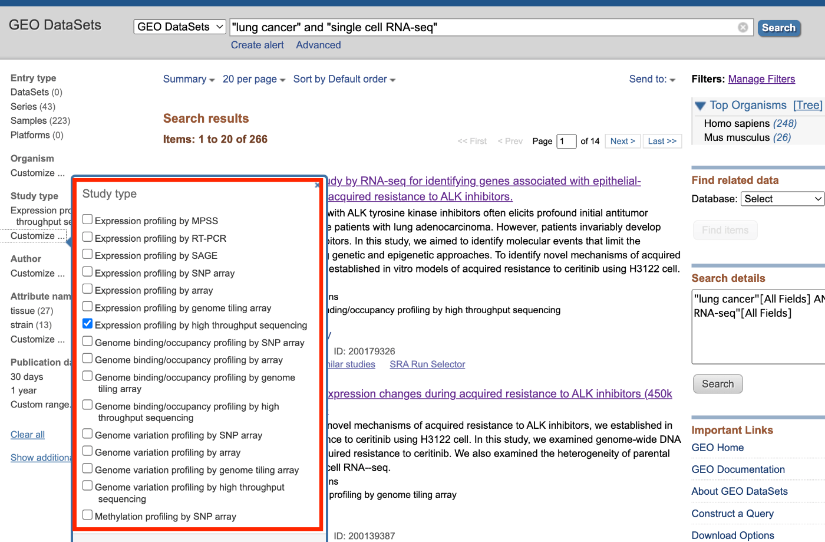Filter entry type to Platforms (0)
This screenshot has height=542, width=825.
coord(37,135)
